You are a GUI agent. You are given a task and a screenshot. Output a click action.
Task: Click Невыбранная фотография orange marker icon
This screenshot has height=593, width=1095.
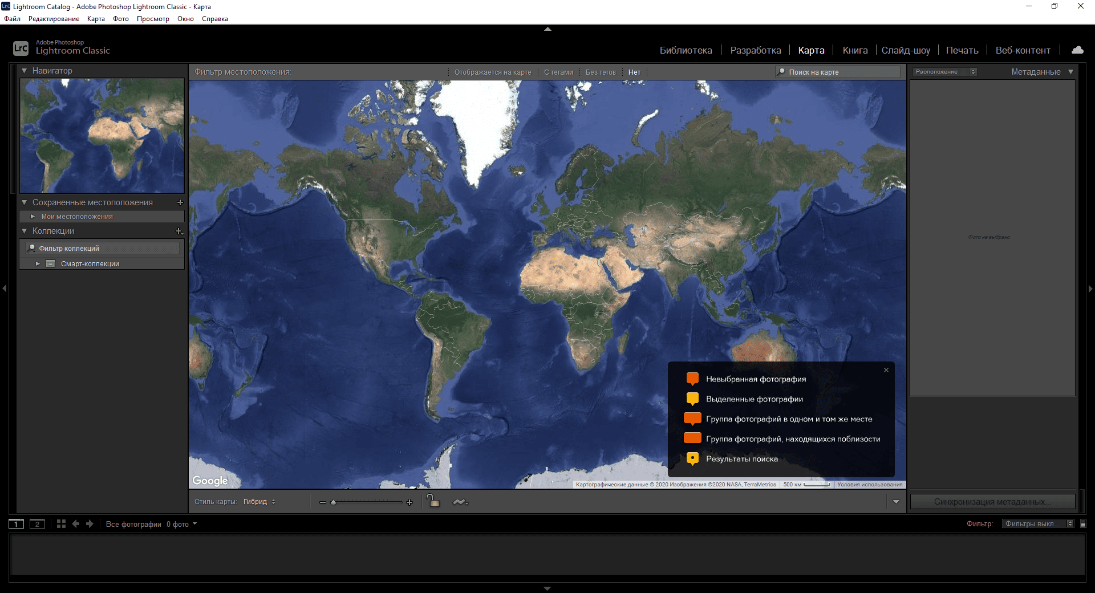(x=692, y=379)
